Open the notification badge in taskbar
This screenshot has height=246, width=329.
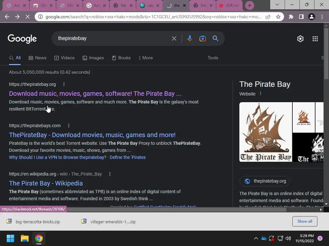point(320,238)
